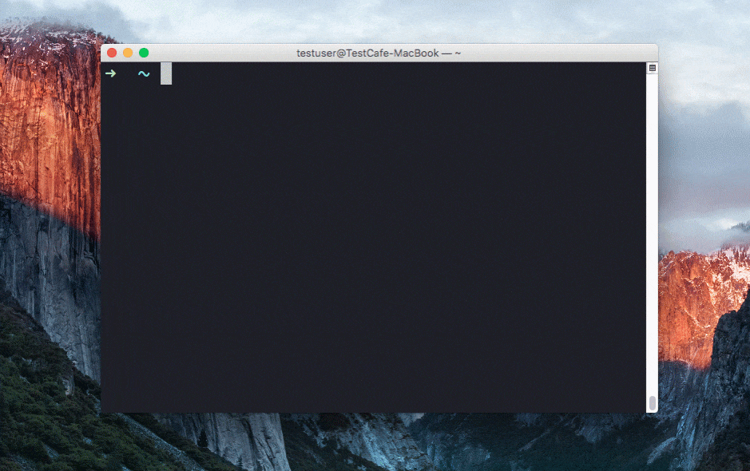
Task: Click the gray block cursor
Action: pyautogui.click(x=165, y=73)
